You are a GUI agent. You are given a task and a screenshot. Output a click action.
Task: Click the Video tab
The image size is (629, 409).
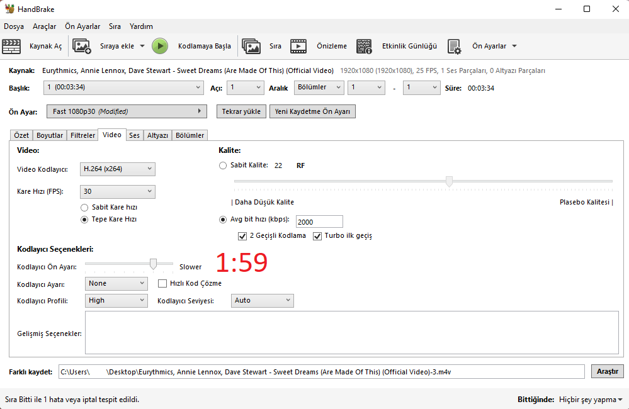(112, 135)
